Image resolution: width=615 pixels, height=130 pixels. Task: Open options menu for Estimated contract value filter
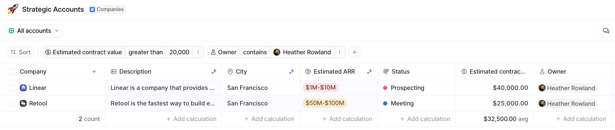coord(198,52)
